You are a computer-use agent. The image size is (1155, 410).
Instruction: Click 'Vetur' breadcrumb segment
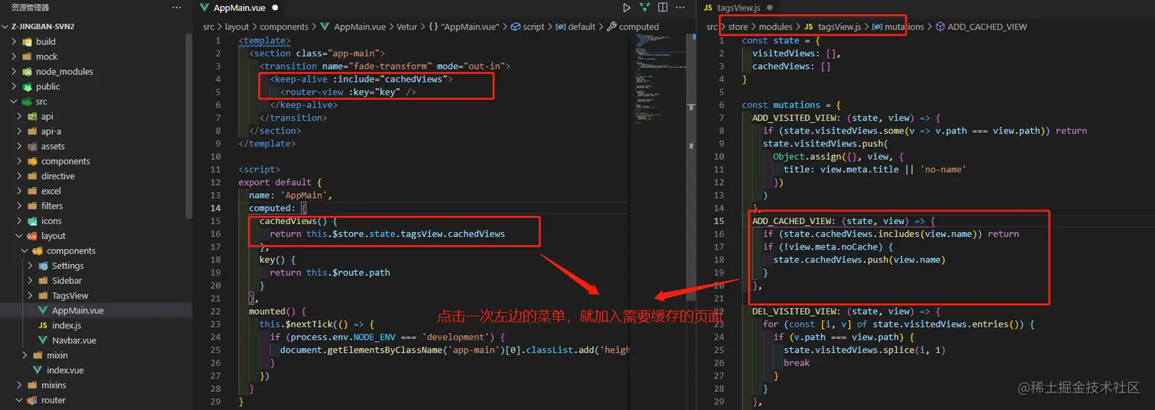click(407, 27)
